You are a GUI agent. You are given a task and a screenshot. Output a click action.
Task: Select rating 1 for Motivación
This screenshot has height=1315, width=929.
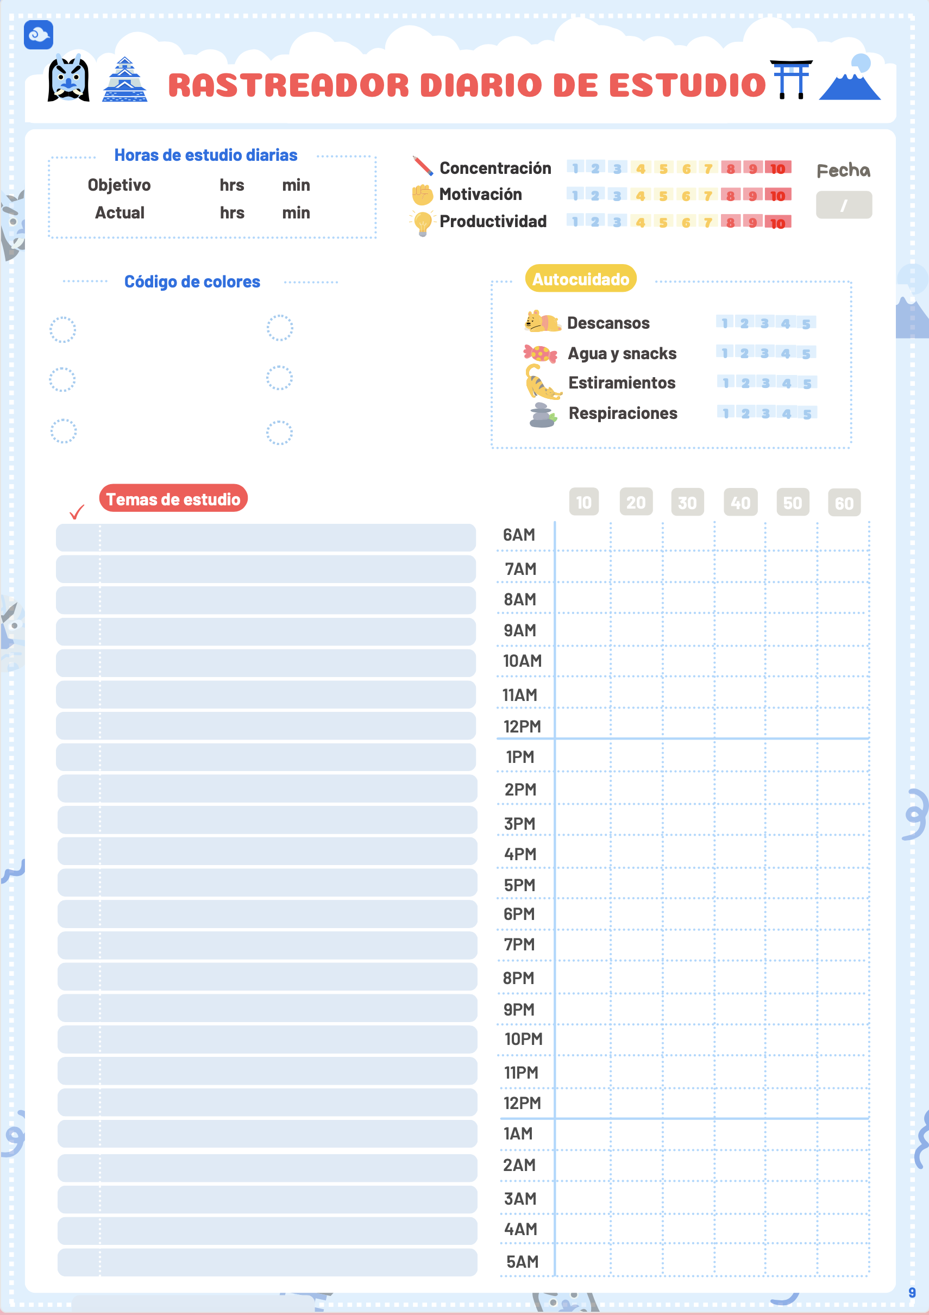[x=575, y=195]
